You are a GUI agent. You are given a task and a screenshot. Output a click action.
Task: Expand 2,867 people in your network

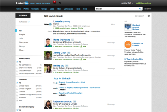point(65,28)
